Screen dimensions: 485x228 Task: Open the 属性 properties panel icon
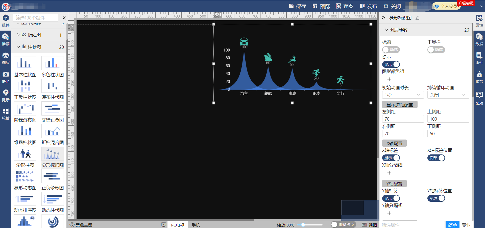pos(479,21)
